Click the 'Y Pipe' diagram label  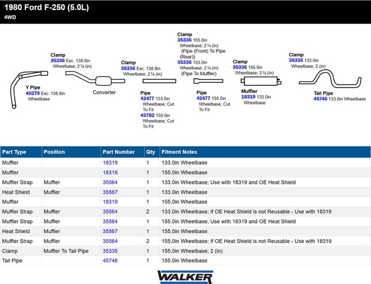click(x=33, y=88)
